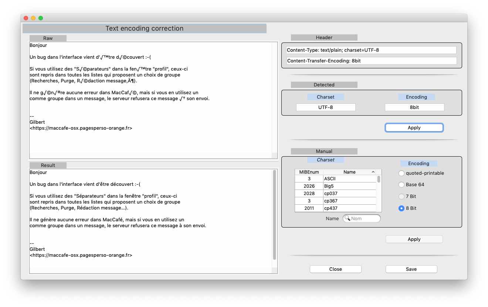Pick ASCII in the charset table

point(349,179)
